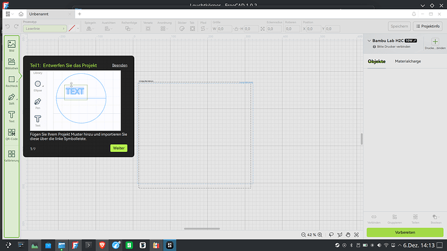Click the Beenden link to end tutorial
Viewport: 447px width, 251px height.
tap(119, 65)
